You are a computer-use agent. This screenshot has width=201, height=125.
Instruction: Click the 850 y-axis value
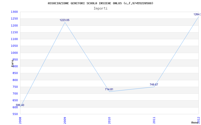(x=15, y=73)
